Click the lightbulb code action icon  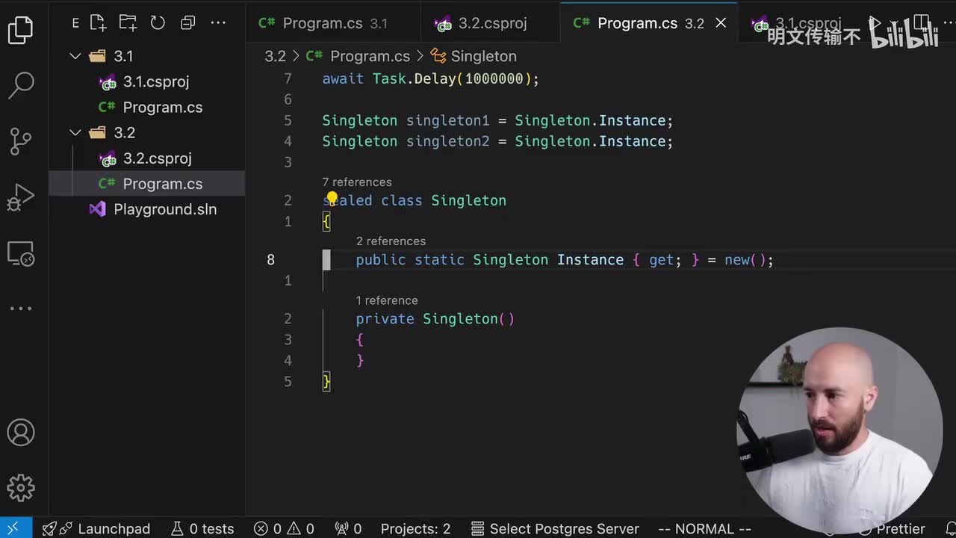[332, 198]
